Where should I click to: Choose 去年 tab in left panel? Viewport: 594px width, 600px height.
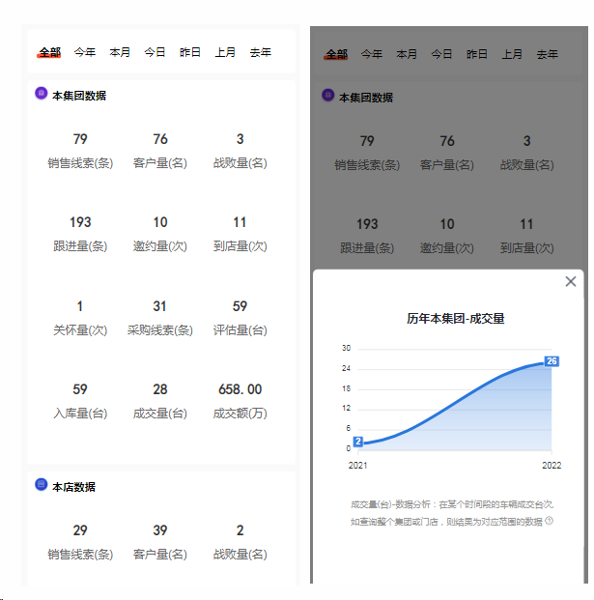pos(261,52)
